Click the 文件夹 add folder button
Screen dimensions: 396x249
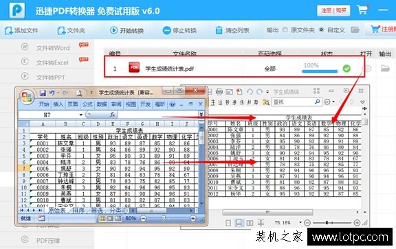coord(71,30)
